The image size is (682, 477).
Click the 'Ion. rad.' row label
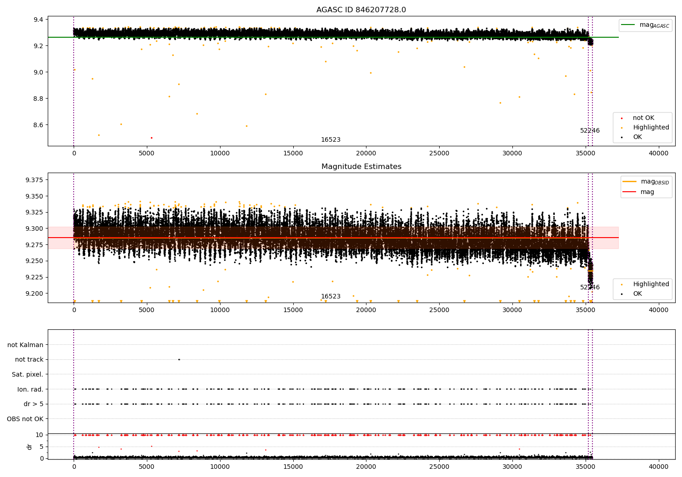pyautogui.click(x=30, y=389)
